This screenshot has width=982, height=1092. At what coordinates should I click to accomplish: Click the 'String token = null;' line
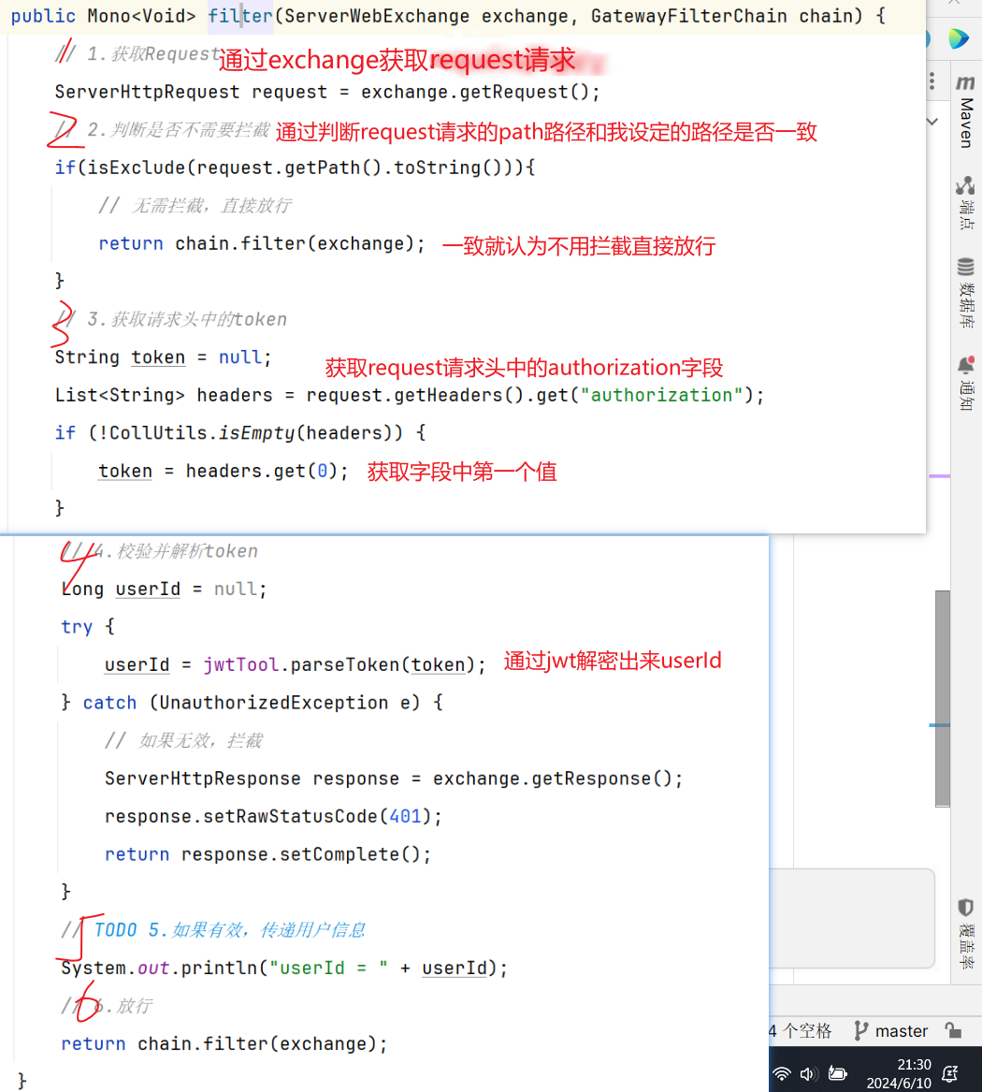(163, 357)
